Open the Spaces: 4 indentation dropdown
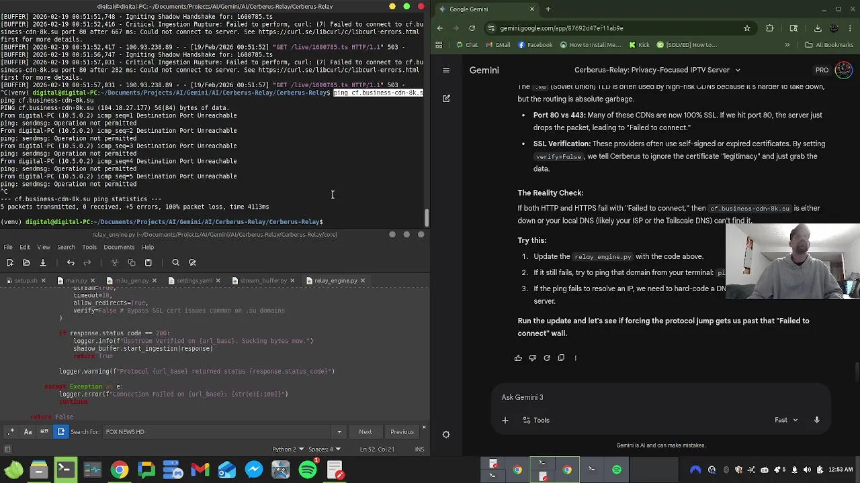The width and height of the screenshot is (860, 483). pos(325,449)
